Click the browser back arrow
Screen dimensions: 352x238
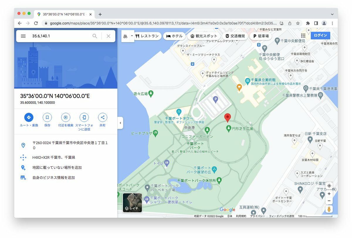coord(20,23)
